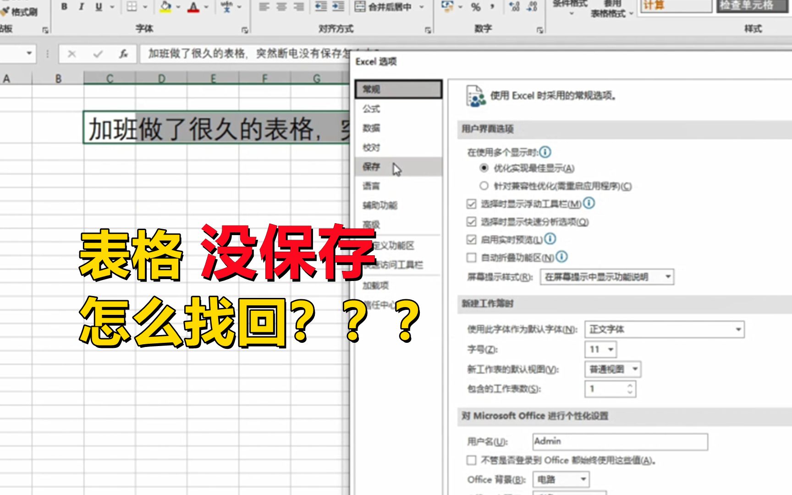Enable 自动折叠功能区 checkbox

tap(471, 258)
